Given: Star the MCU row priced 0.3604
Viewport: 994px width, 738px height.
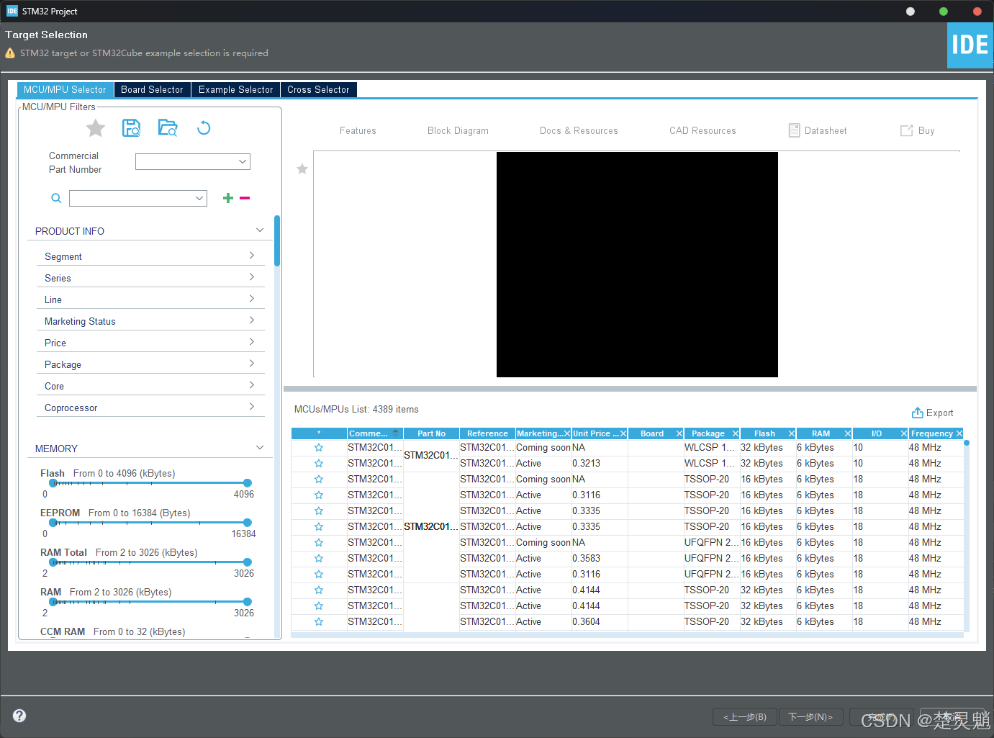Looking at the screenshot, I should point(319,622).
